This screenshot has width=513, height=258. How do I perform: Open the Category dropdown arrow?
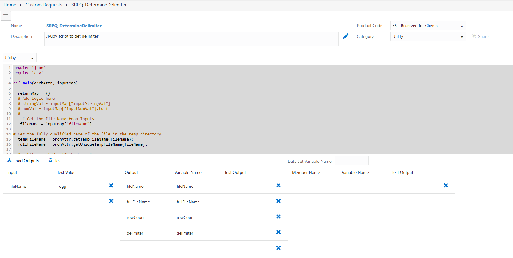coord(462,37)
